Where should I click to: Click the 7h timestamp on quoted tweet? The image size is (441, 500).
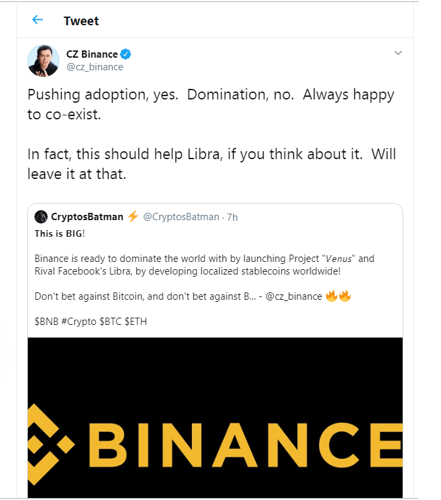(x=232, y=217)
